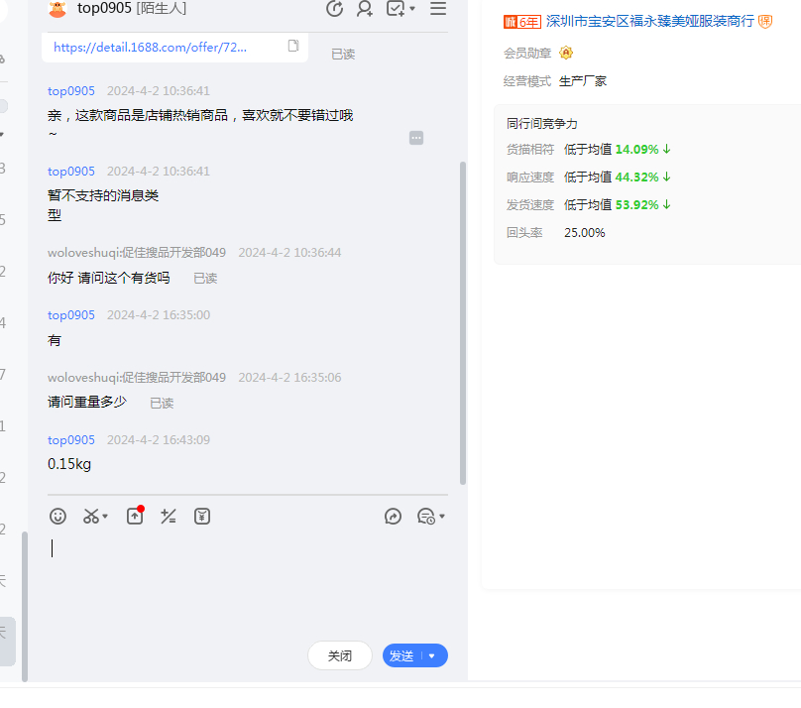The image size is (801, 708).
Task: Open chat history with the clock bubble icon
Action: tap(426, 516)
